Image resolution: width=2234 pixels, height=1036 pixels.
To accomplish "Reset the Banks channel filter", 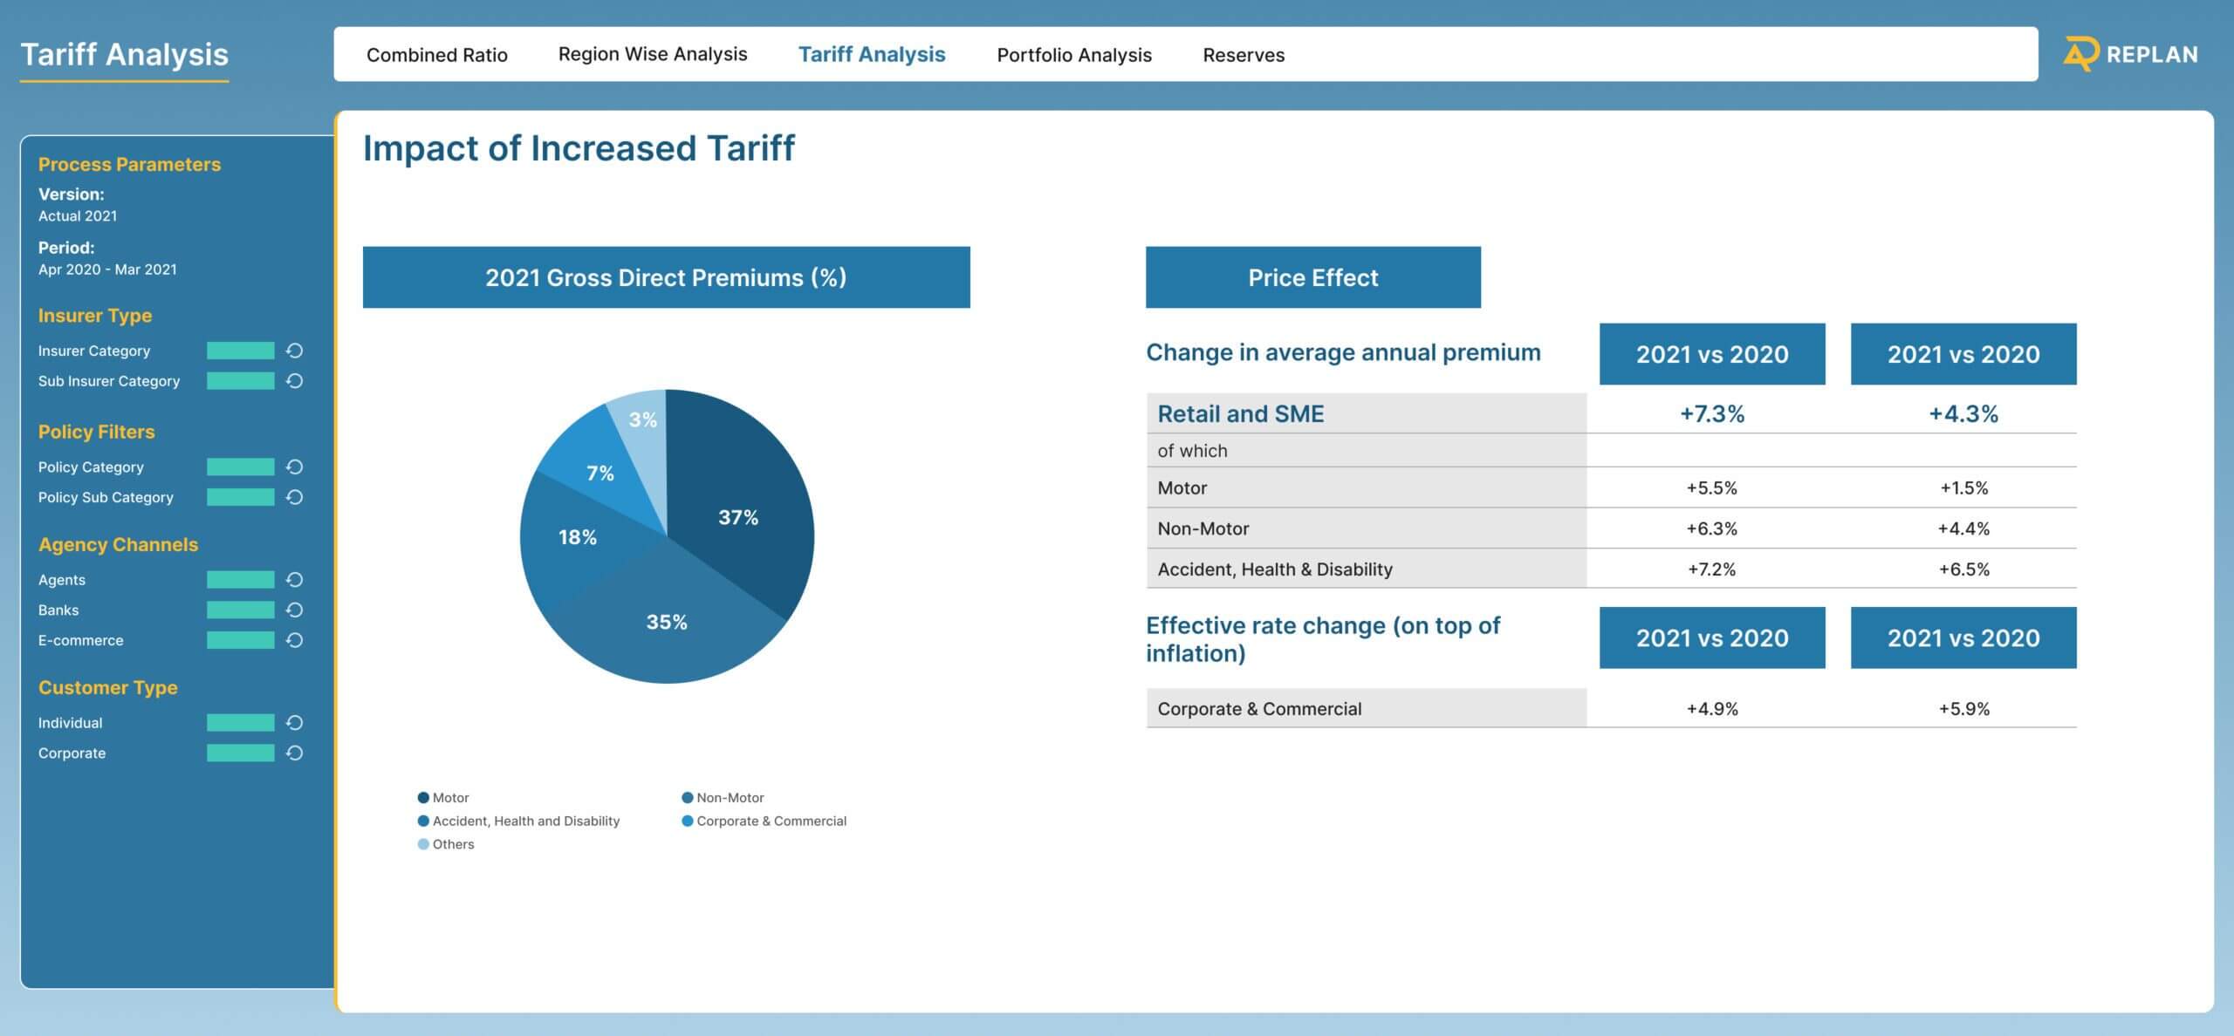I will tap(295, 610).
